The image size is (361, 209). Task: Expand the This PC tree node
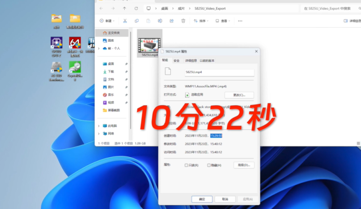99,126
